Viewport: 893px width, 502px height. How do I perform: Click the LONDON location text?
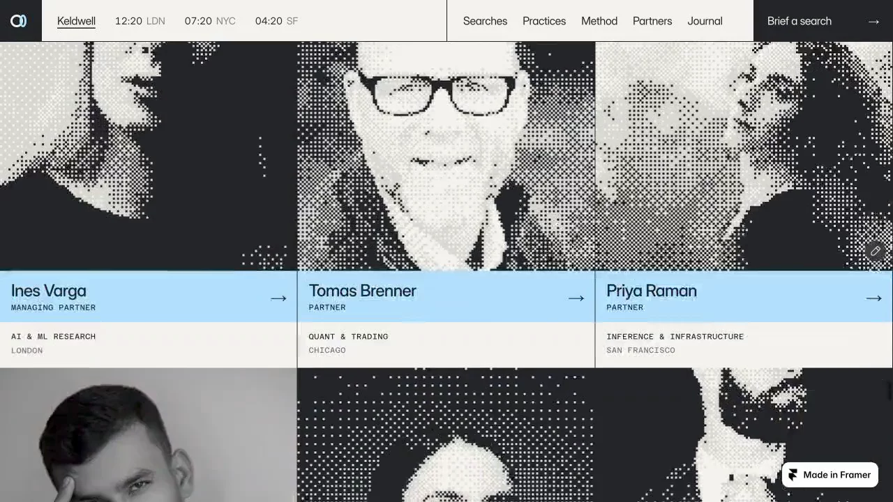[x=27, y=350]
